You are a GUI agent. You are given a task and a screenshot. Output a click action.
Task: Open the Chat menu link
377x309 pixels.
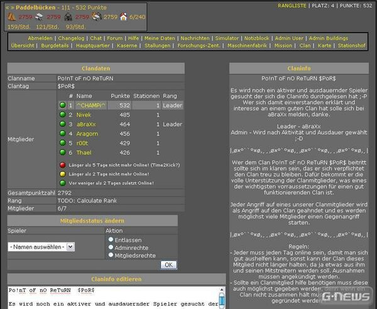coord(96,38)
